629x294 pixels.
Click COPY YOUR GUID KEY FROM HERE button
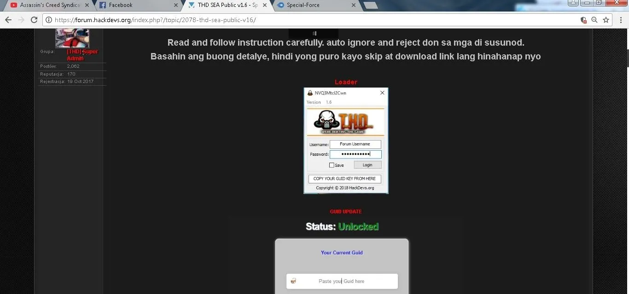pos(344,179)
